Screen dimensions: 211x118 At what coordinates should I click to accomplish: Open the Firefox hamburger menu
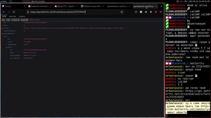point(161,12)
